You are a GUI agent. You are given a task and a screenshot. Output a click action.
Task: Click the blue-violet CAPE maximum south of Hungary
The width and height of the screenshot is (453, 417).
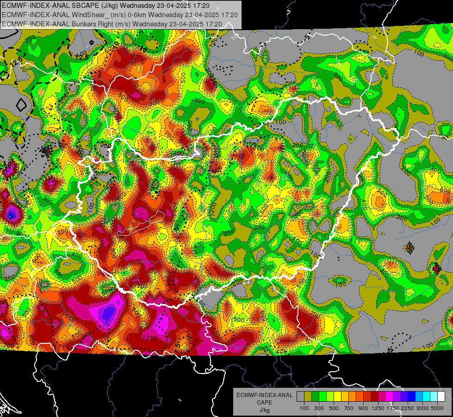coord(109,313)
